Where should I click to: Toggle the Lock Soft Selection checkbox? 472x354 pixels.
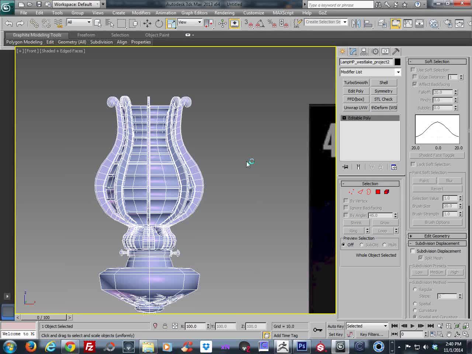(413, 164)
